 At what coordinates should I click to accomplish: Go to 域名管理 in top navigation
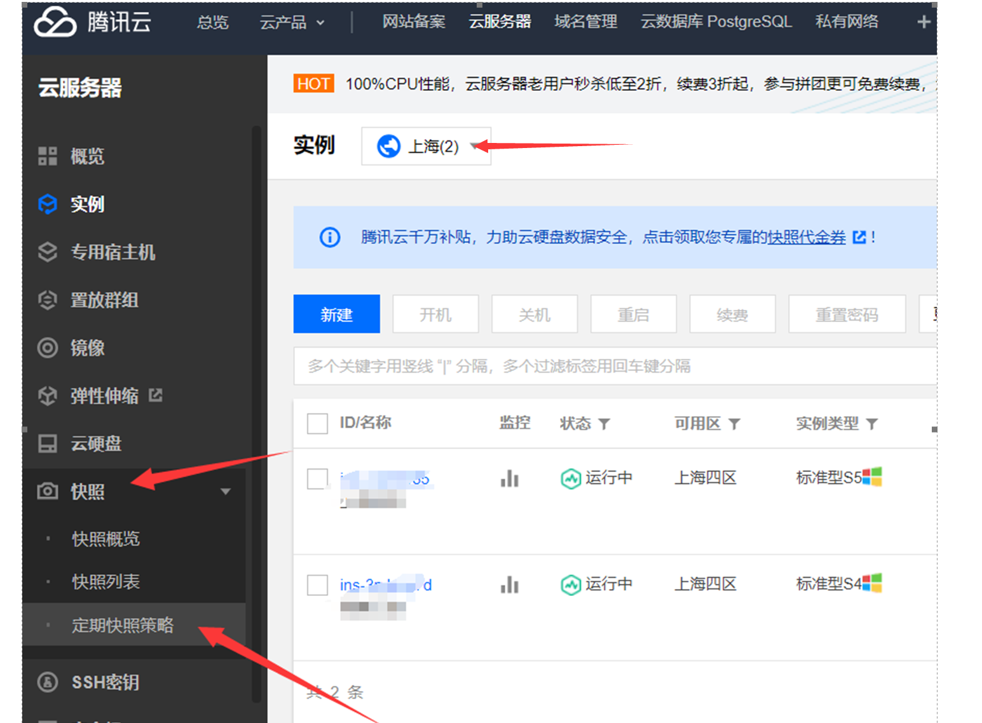click(x=585, y=22)
